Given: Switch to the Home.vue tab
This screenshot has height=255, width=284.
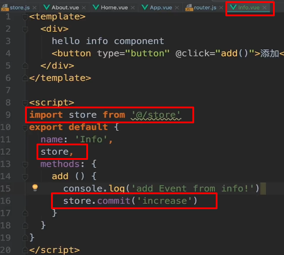Looking at the screenshot, I should pyautogui.click(x=114, y=7).
